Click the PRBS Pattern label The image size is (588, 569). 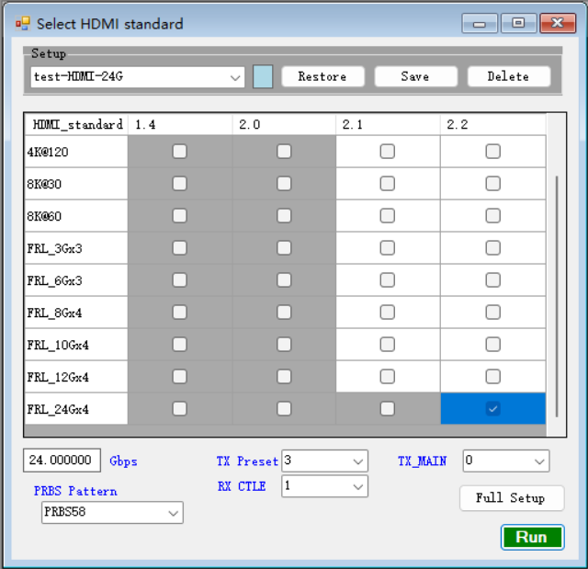tap(75, 491)
